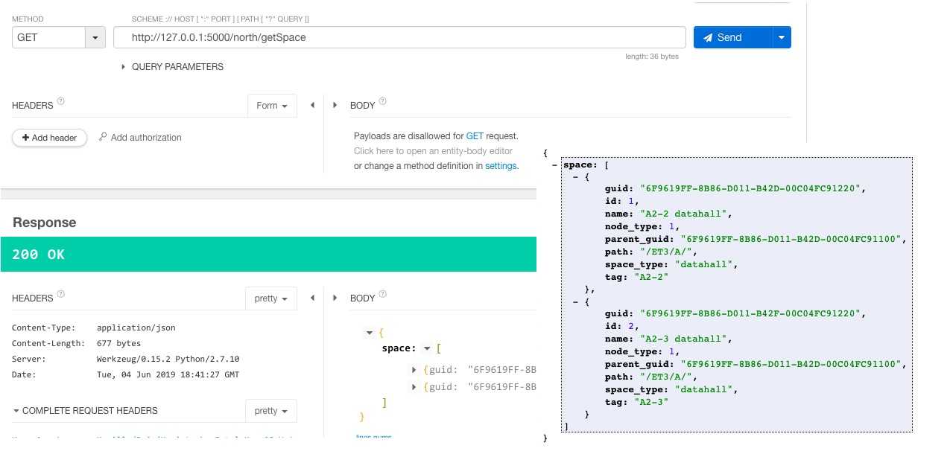Expand the first guid object in response

pyautogui.click(x=414, y=369)
